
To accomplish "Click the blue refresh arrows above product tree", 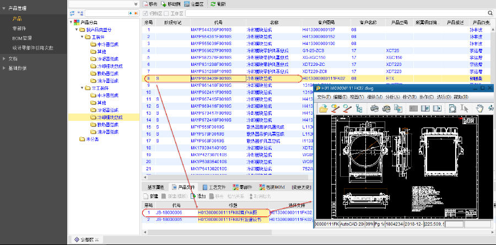I will point(72,13).
